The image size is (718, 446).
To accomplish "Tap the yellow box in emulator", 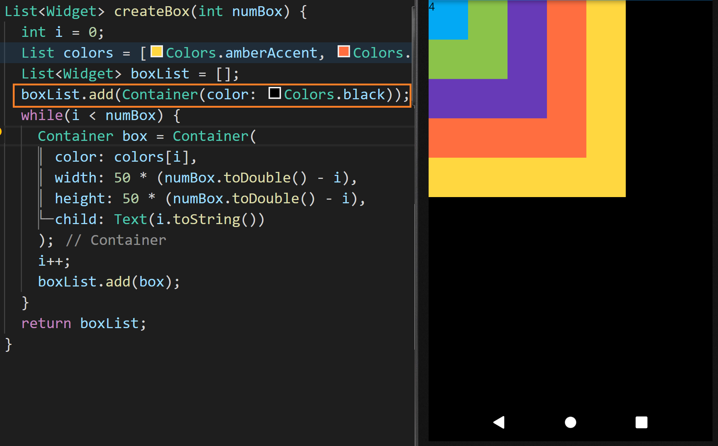I will point(606,177).
